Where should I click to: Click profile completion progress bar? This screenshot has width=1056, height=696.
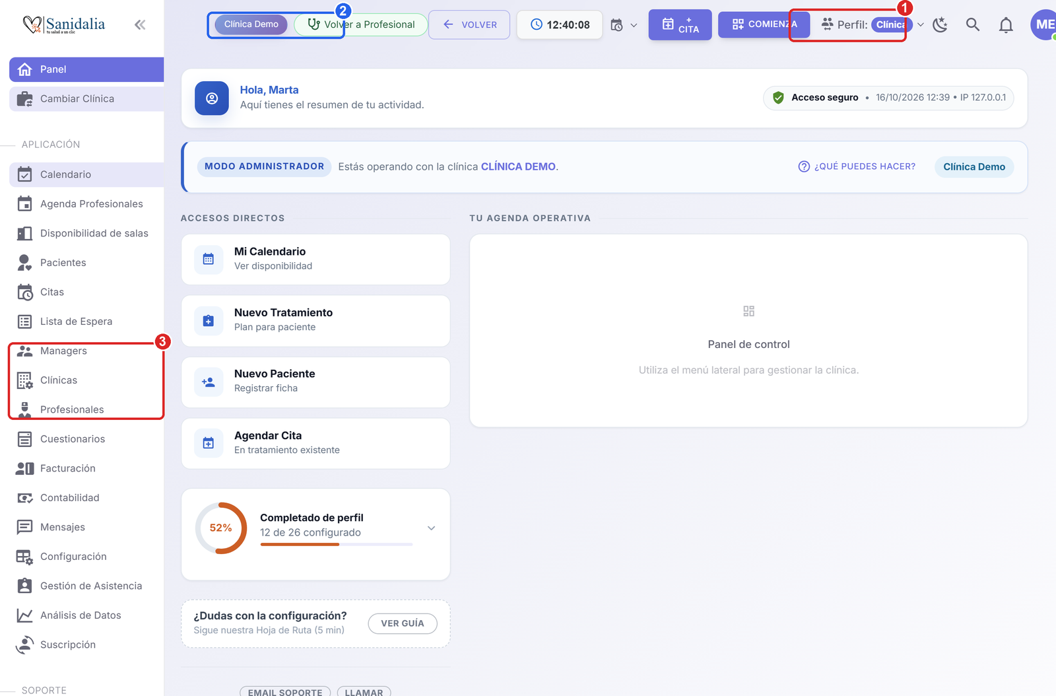tap(337, 544)
